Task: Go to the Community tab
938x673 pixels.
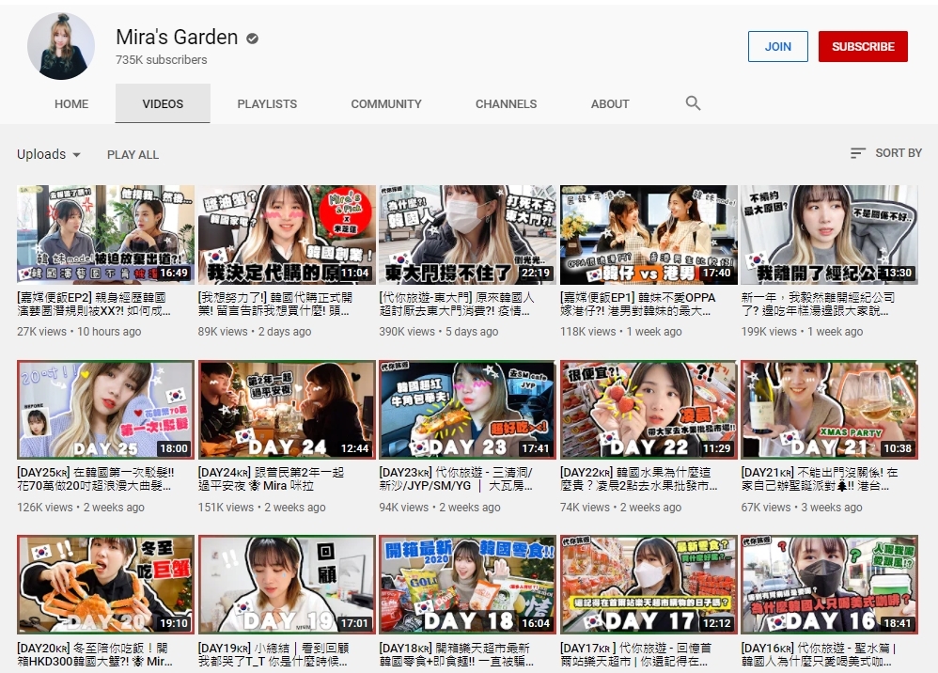Action: [385, 104]
